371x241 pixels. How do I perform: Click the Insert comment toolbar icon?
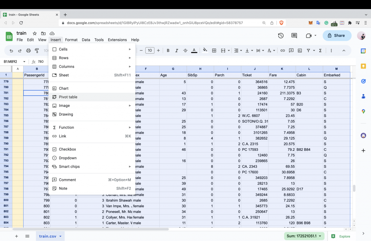point(291,50)
